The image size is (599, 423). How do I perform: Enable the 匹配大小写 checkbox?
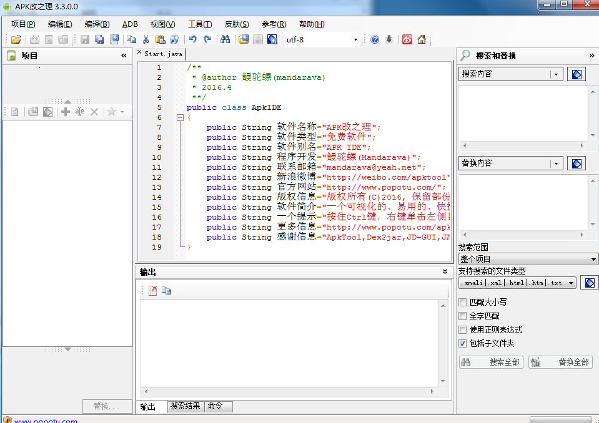tap(463, 303)
